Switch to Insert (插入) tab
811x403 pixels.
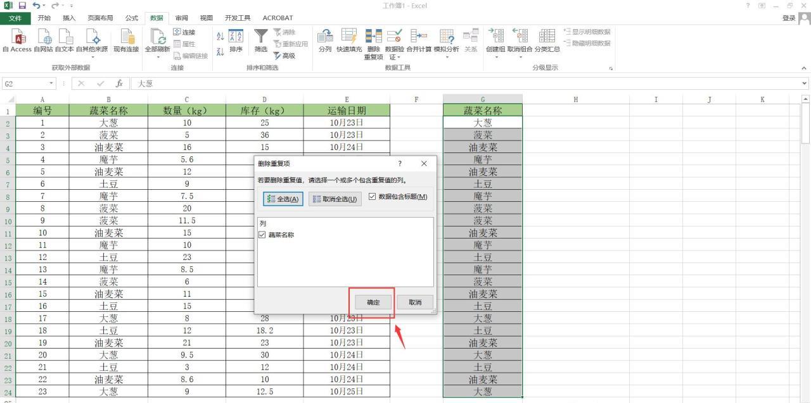69,18
